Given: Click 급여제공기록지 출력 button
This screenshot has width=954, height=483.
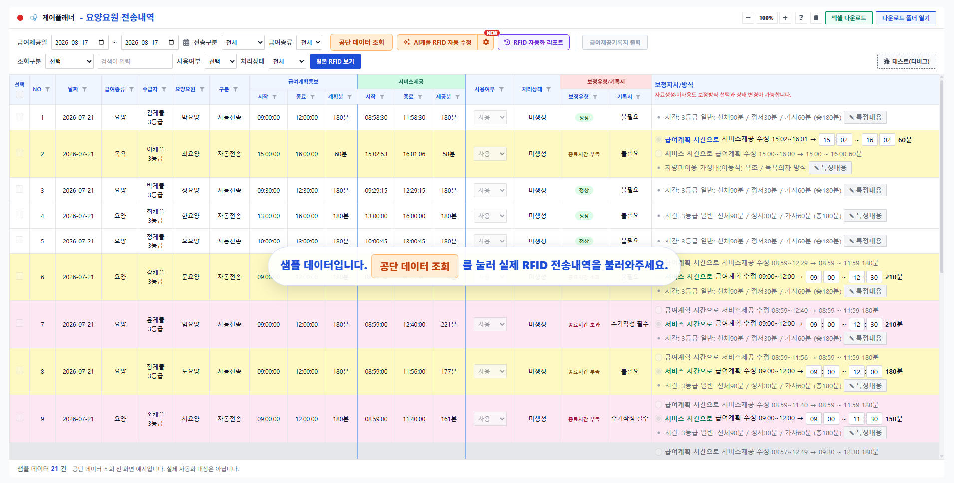Looking at the screenshot, I should point(615,42).
